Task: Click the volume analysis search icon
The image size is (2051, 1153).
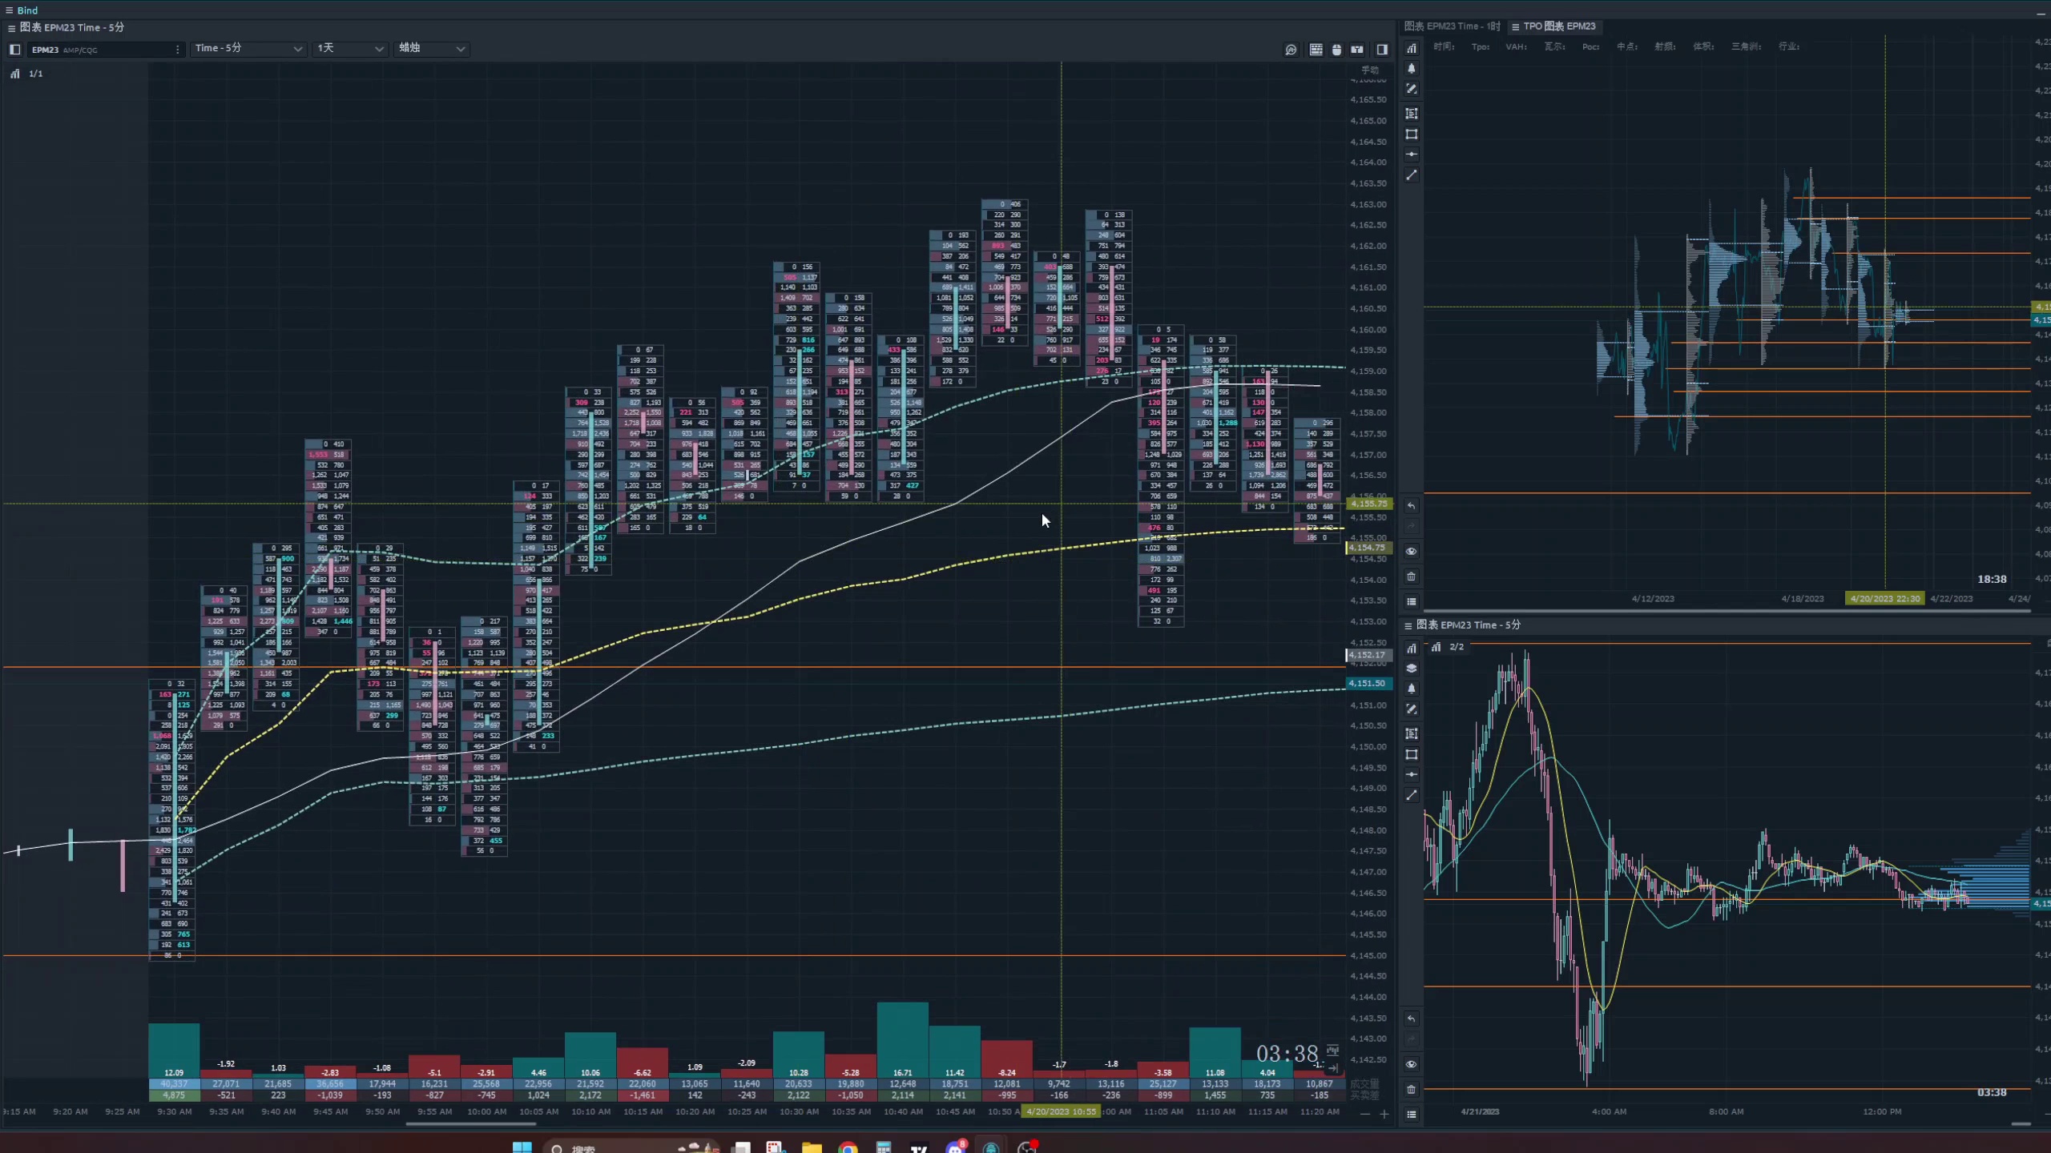Action: click(x=1291, y=50)
